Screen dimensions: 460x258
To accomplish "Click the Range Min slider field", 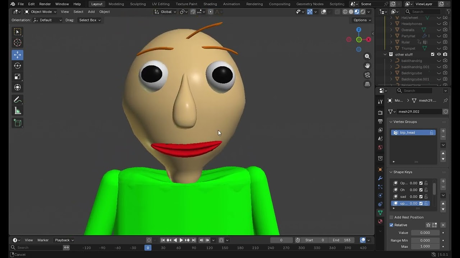I will click(x=425, y=240).
